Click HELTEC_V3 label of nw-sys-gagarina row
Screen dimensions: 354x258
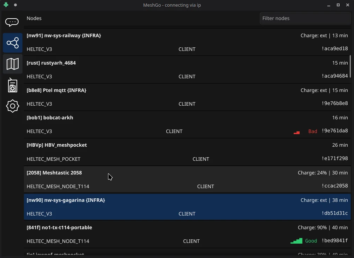point(39,214)
